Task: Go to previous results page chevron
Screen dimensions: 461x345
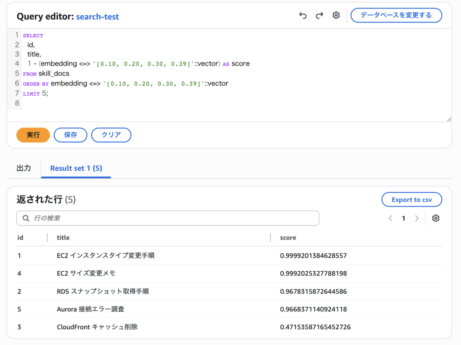Action: tap(390, 218)
